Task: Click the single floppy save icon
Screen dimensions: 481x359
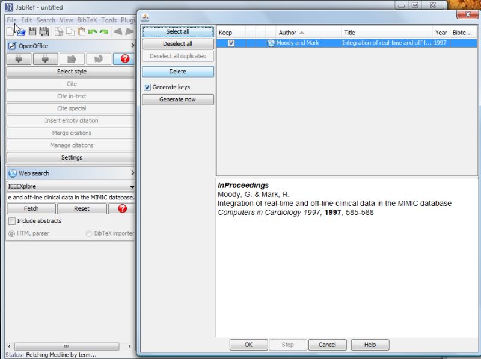Action: pyautogui.click(x=32, y=31)
